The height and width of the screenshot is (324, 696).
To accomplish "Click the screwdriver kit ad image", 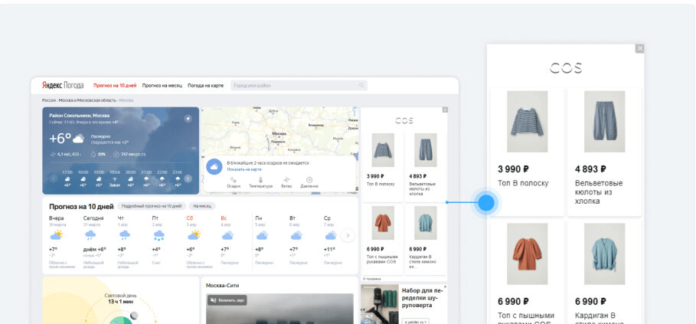I will (x=380, y=305).
